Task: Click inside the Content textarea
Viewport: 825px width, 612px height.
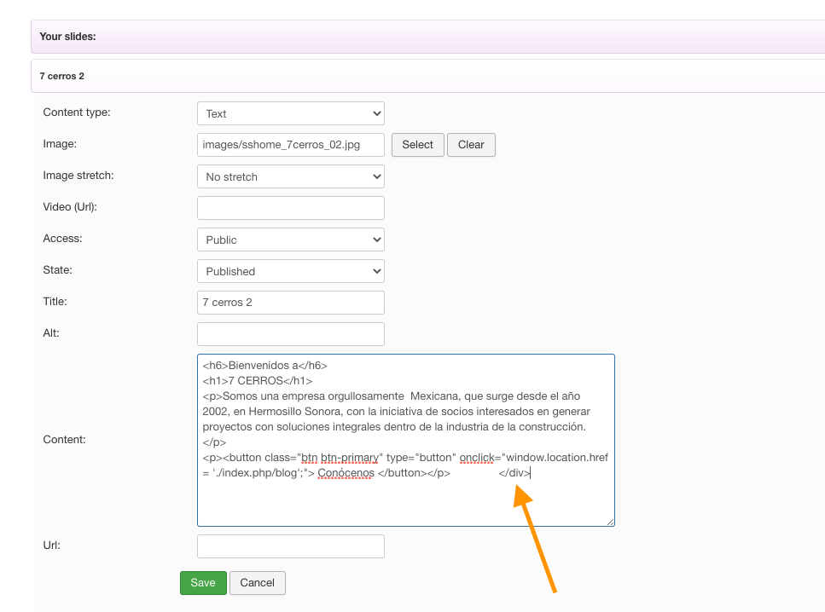Action: click(x=405, y=440)
